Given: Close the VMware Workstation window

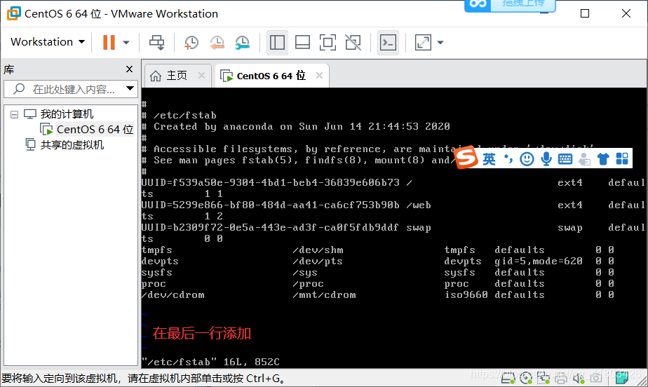Looking at the screenshot, I should pos(626,13).
